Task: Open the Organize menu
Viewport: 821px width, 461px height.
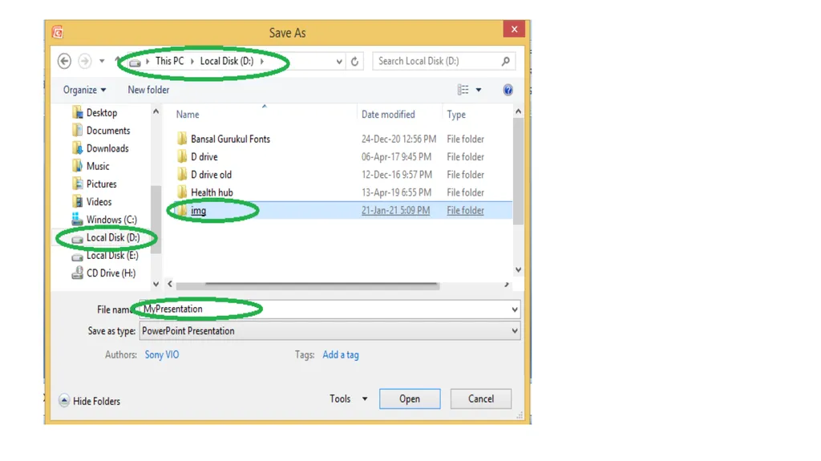Action: tap(84, 90)
